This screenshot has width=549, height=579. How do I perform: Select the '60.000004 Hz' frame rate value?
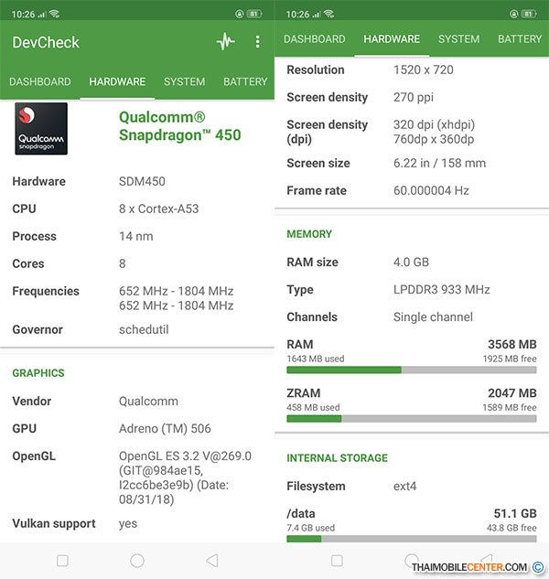point(431,190)
